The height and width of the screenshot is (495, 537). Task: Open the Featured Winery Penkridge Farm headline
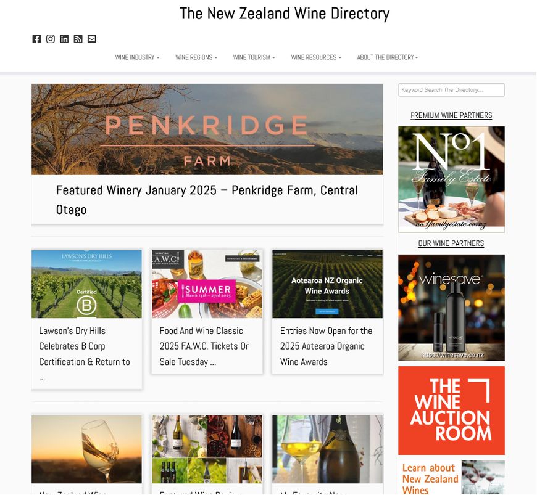coord(207,200)
